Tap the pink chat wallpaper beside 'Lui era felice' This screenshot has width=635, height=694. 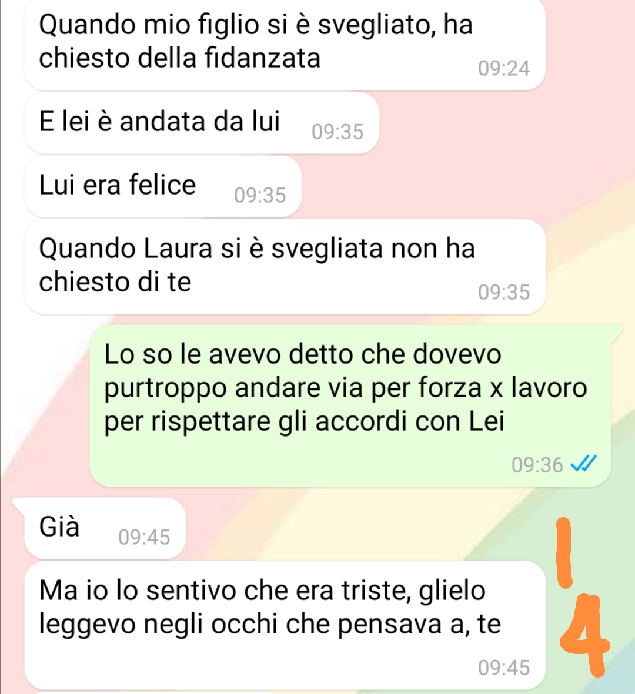point(443,186)
